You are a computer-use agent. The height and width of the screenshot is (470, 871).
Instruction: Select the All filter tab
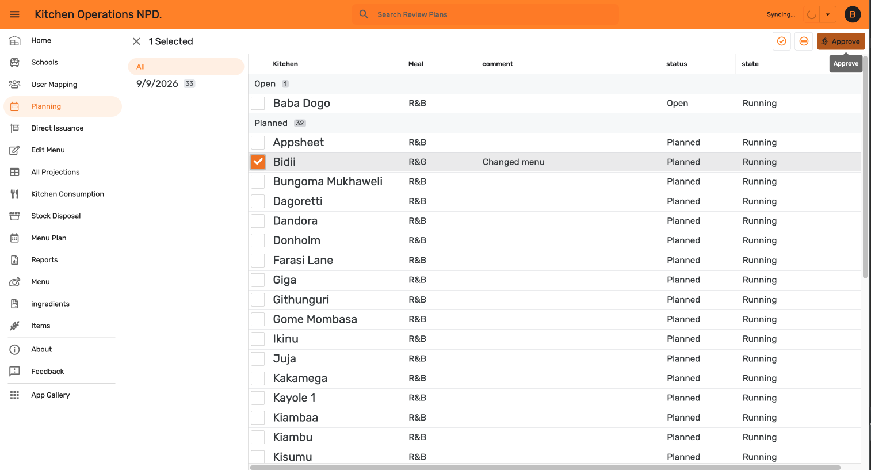coord(186,67)
